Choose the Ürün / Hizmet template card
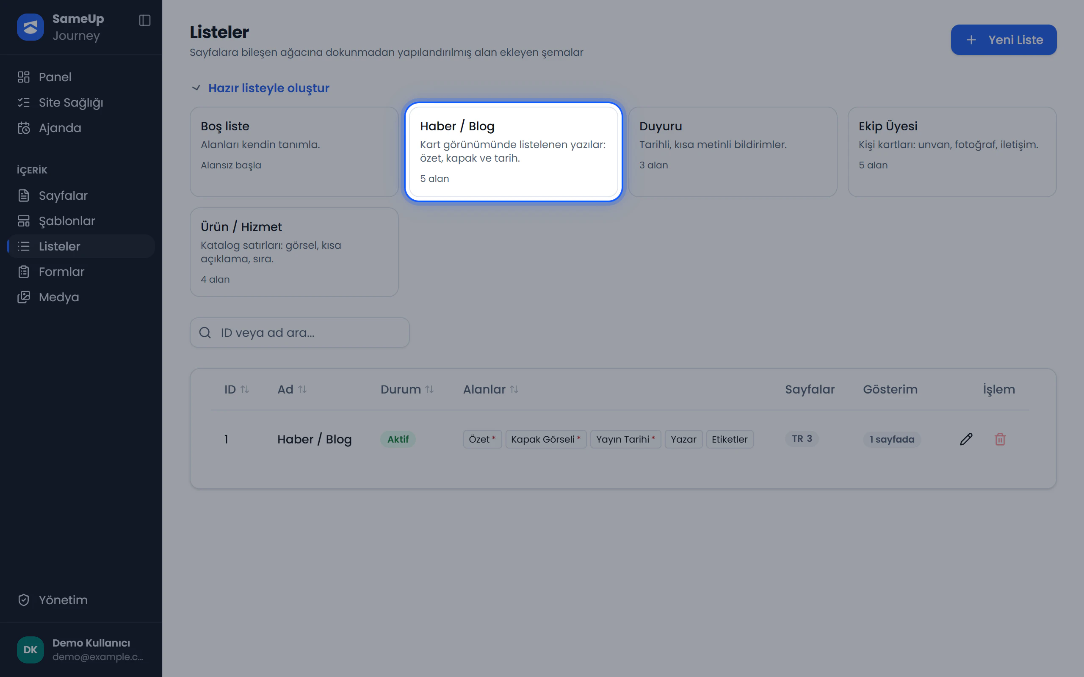Viewport: 1084px width, 677px height. point(294,252)
